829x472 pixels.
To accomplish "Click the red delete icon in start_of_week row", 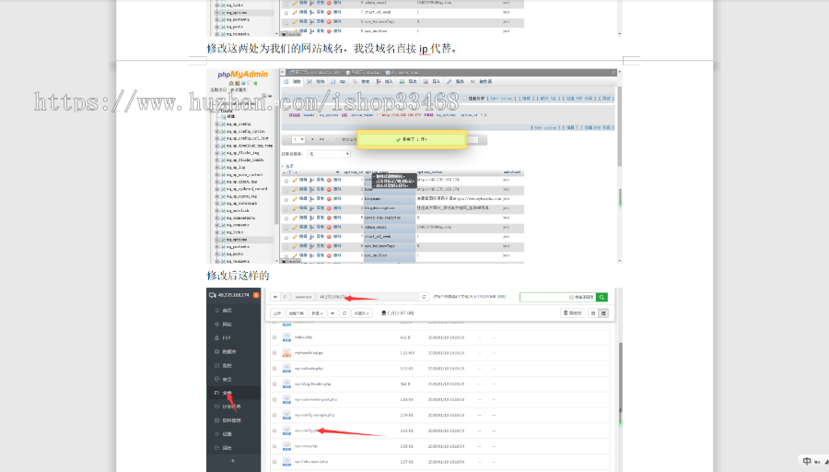I will coord(329,237).
